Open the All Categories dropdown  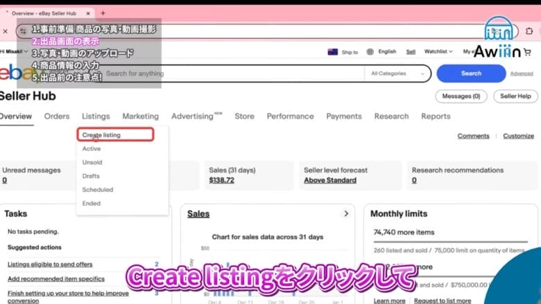(397, 73)
